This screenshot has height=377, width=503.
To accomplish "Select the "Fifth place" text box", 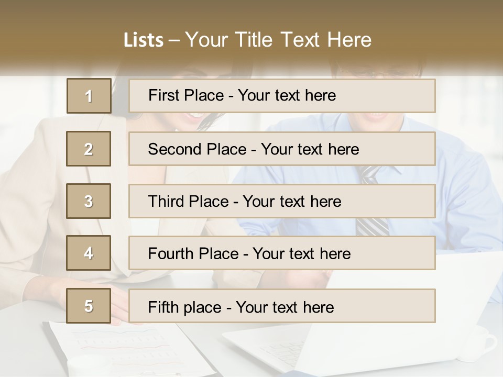I will tap(282, 306).
